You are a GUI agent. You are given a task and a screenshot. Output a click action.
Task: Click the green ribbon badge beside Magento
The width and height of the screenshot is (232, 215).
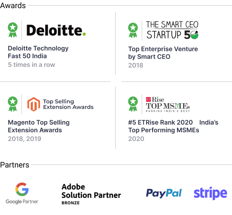click(13, 104)
